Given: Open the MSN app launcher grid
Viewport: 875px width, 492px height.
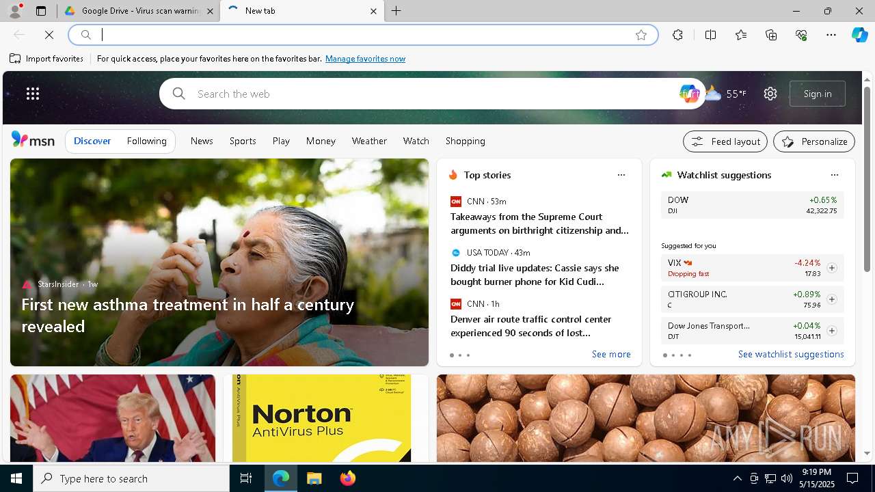Looking at the screenshot, I should tap(33, 94).
